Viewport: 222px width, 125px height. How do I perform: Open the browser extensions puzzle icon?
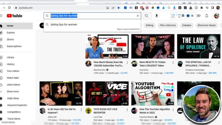click(x=202, y=8)
